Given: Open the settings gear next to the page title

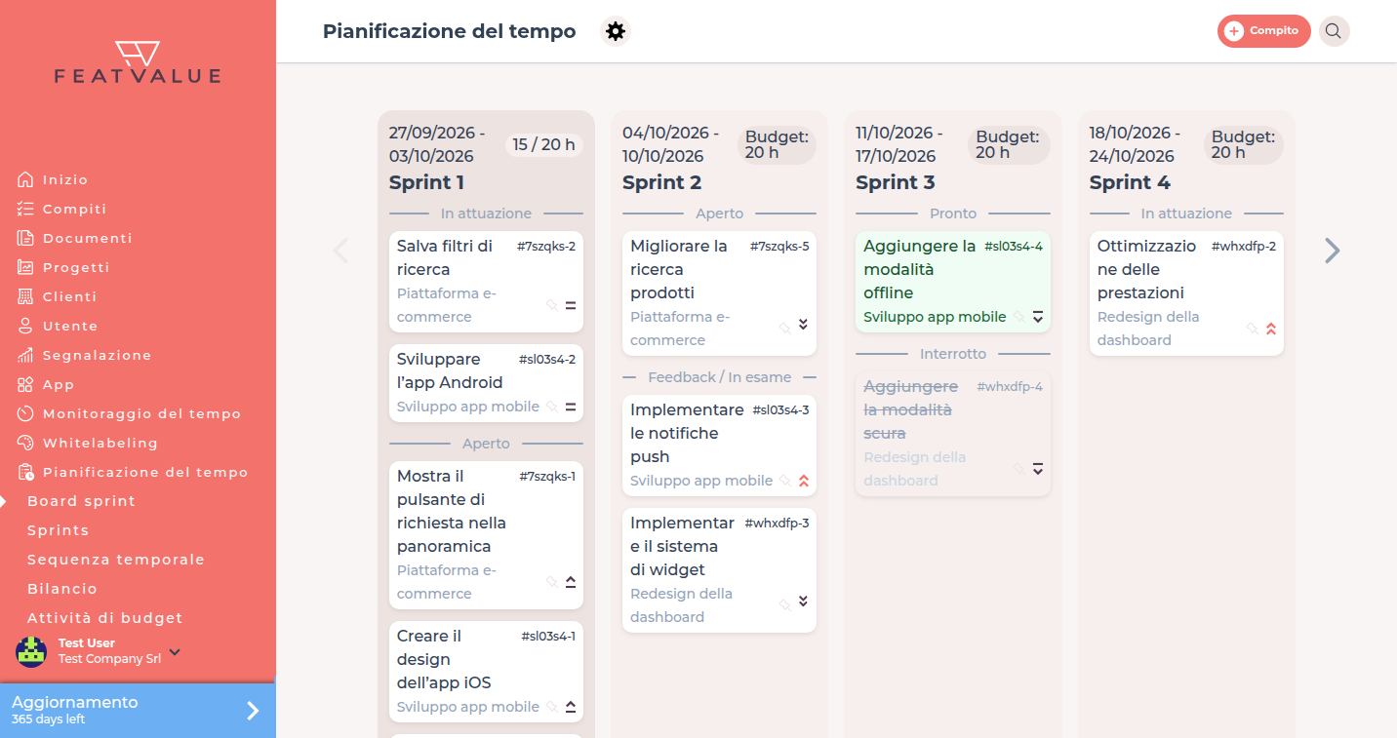Looking at the screenshot, I should pyautogui.click(x=615, y=31).
